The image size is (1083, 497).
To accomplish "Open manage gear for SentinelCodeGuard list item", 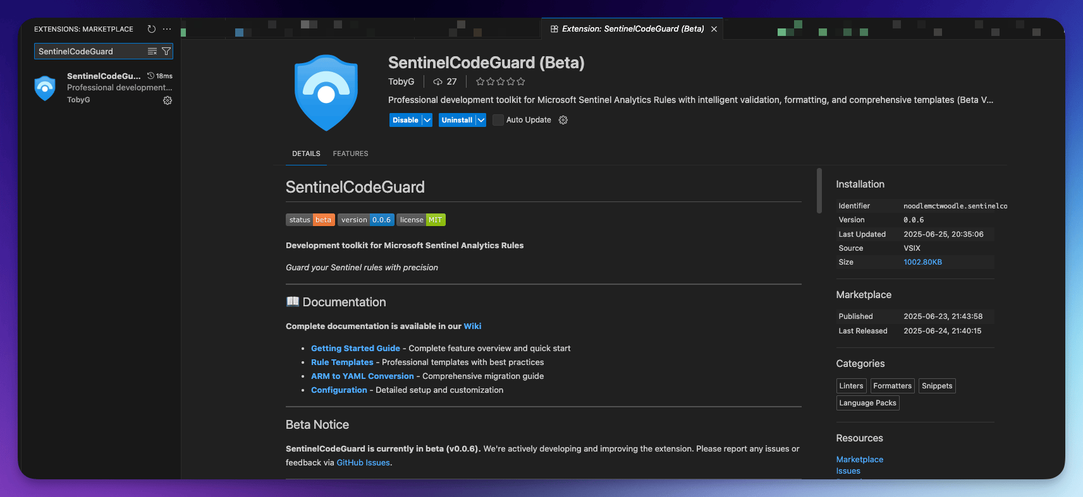I will point(168,100).
